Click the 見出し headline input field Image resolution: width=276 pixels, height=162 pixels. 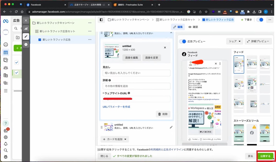(136, 73)
